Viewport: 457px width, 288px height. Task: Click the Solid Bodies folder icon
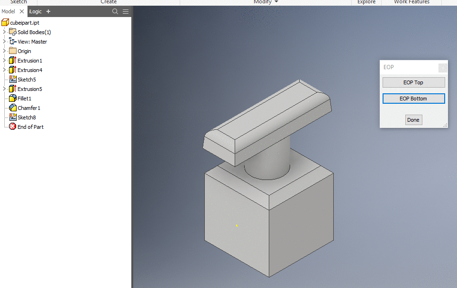[x=12, y=32]
